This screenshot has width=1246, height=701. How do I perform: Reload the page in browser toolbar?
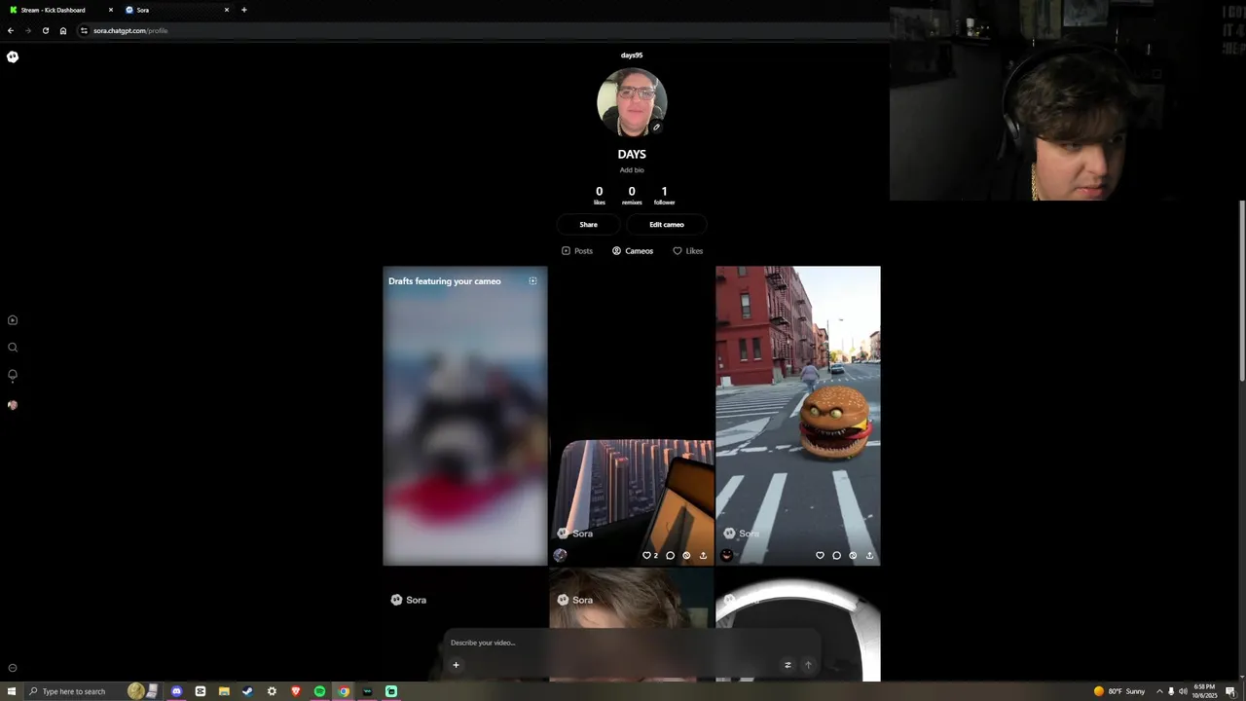(x=45, y=30)
